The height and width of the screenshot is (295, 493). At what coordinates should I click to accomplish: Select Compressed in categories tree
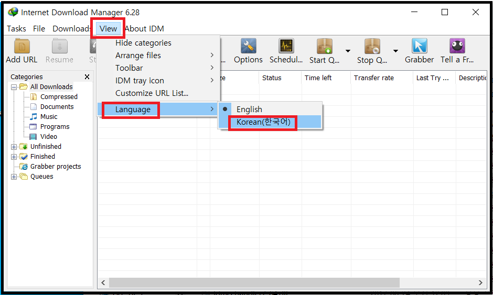click(x=59, y=96)
